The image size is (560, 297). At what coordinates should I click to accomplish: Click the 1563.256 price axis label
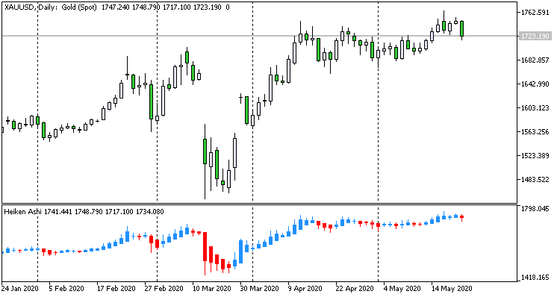(535, 132)
